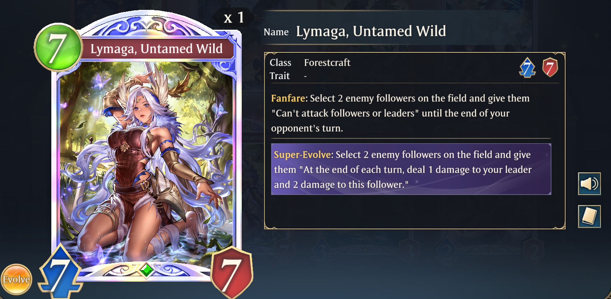Click the Forestcraft class label
Image resolution: width=611 pixels, height=299 pixels.
pos(327,63)
